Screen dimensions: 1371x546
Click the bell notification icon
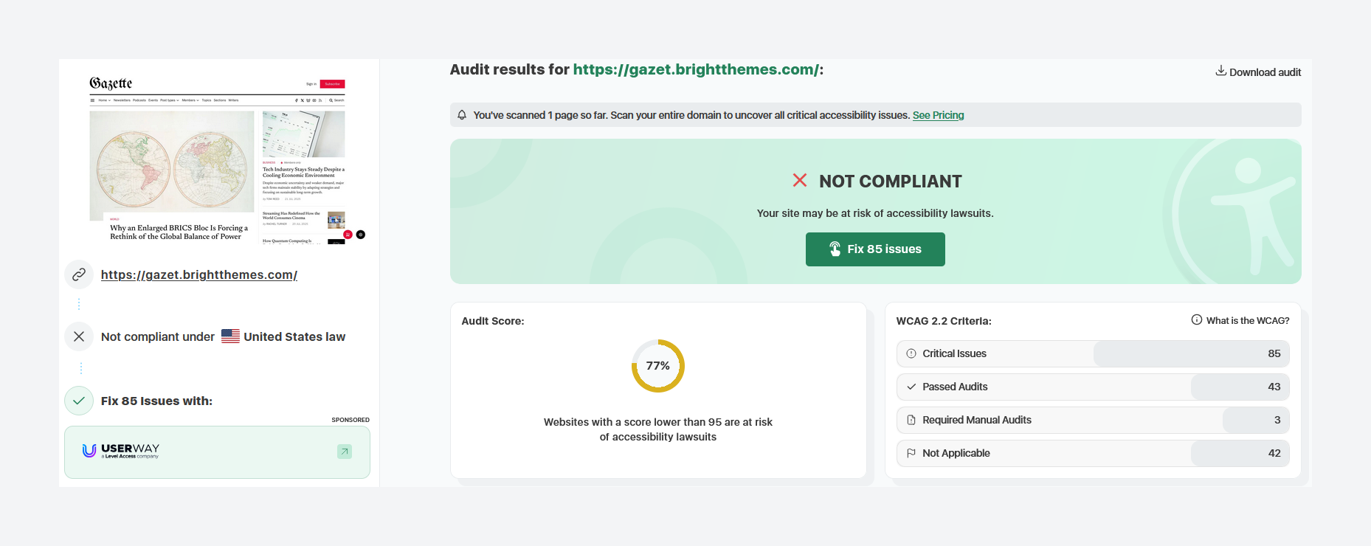(462, 115)
